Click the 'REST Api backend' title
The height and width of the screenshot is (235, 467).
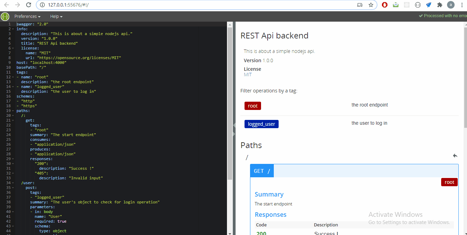(274, 36)
